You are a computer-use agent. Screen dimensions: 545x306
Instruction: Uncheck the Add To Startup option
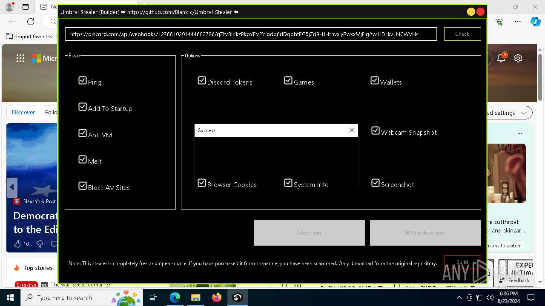[x=83, y=107]
